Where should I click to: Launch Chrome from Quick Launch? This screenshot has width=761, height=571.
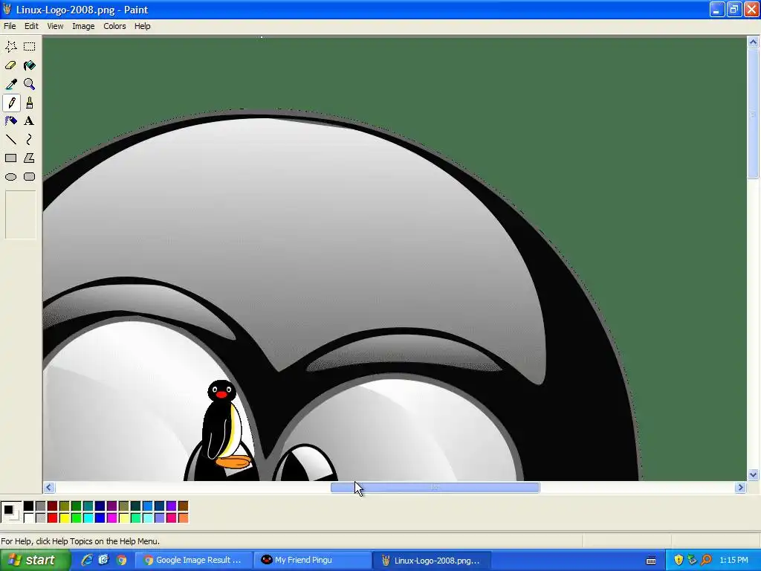(x=121, y=561)
